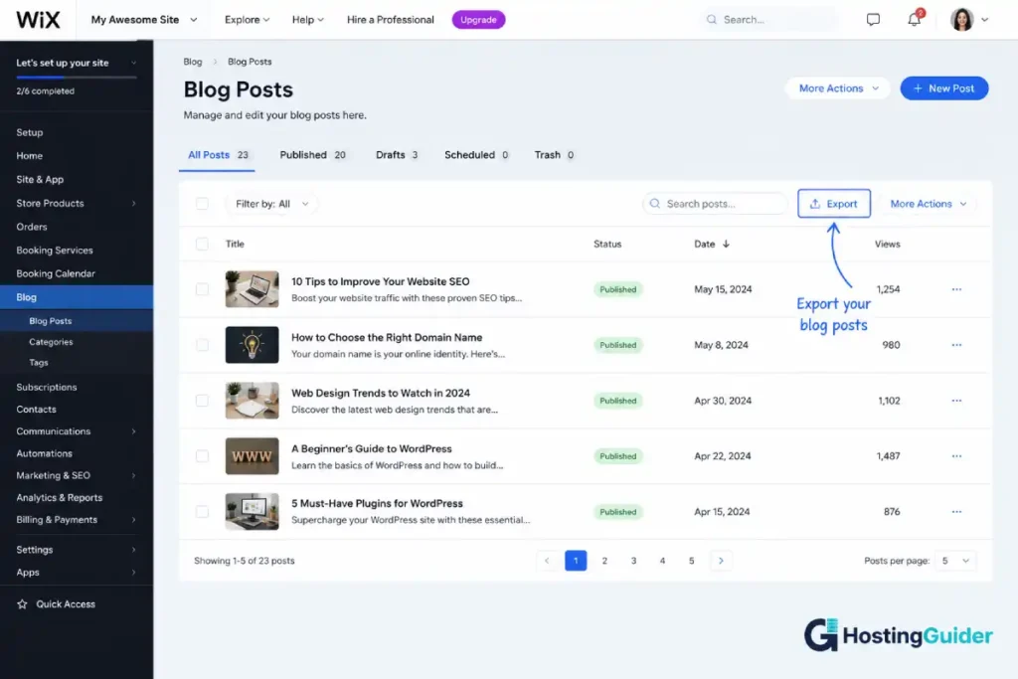The image size is (1018, 679).
Task: Select all posts with header checkbox
Action: [x=202, y=244]
